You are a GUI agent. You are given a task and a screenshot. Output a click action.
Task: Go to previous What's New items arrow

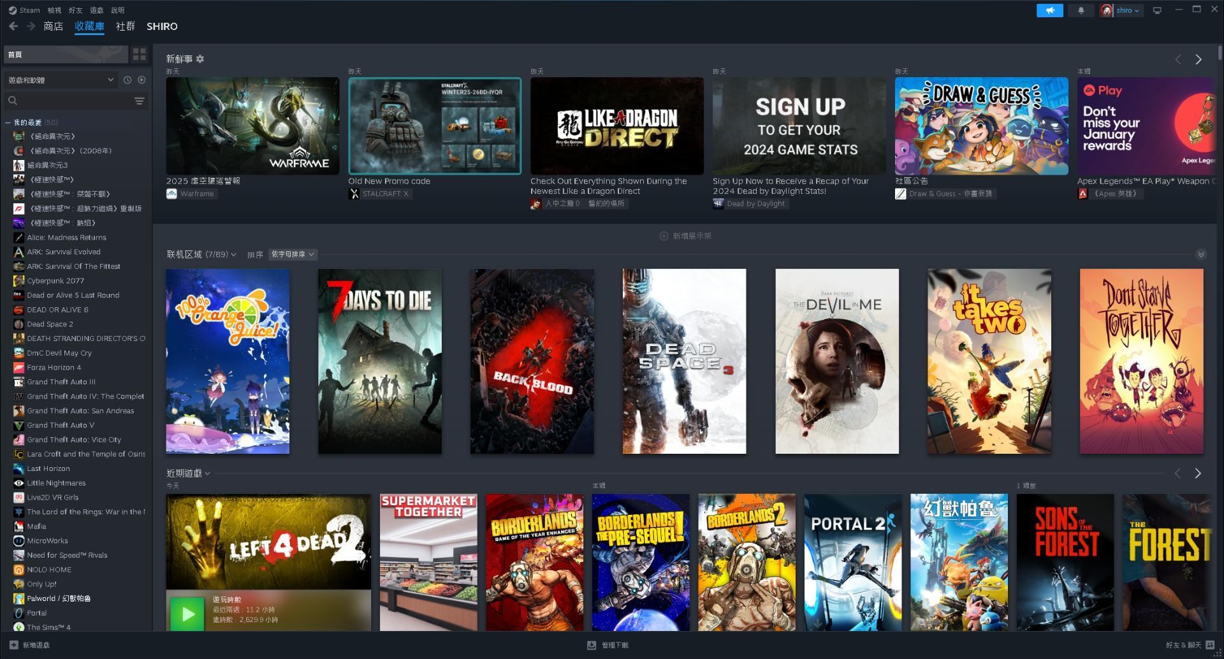pyautogui.click(x=1178, y=59)
